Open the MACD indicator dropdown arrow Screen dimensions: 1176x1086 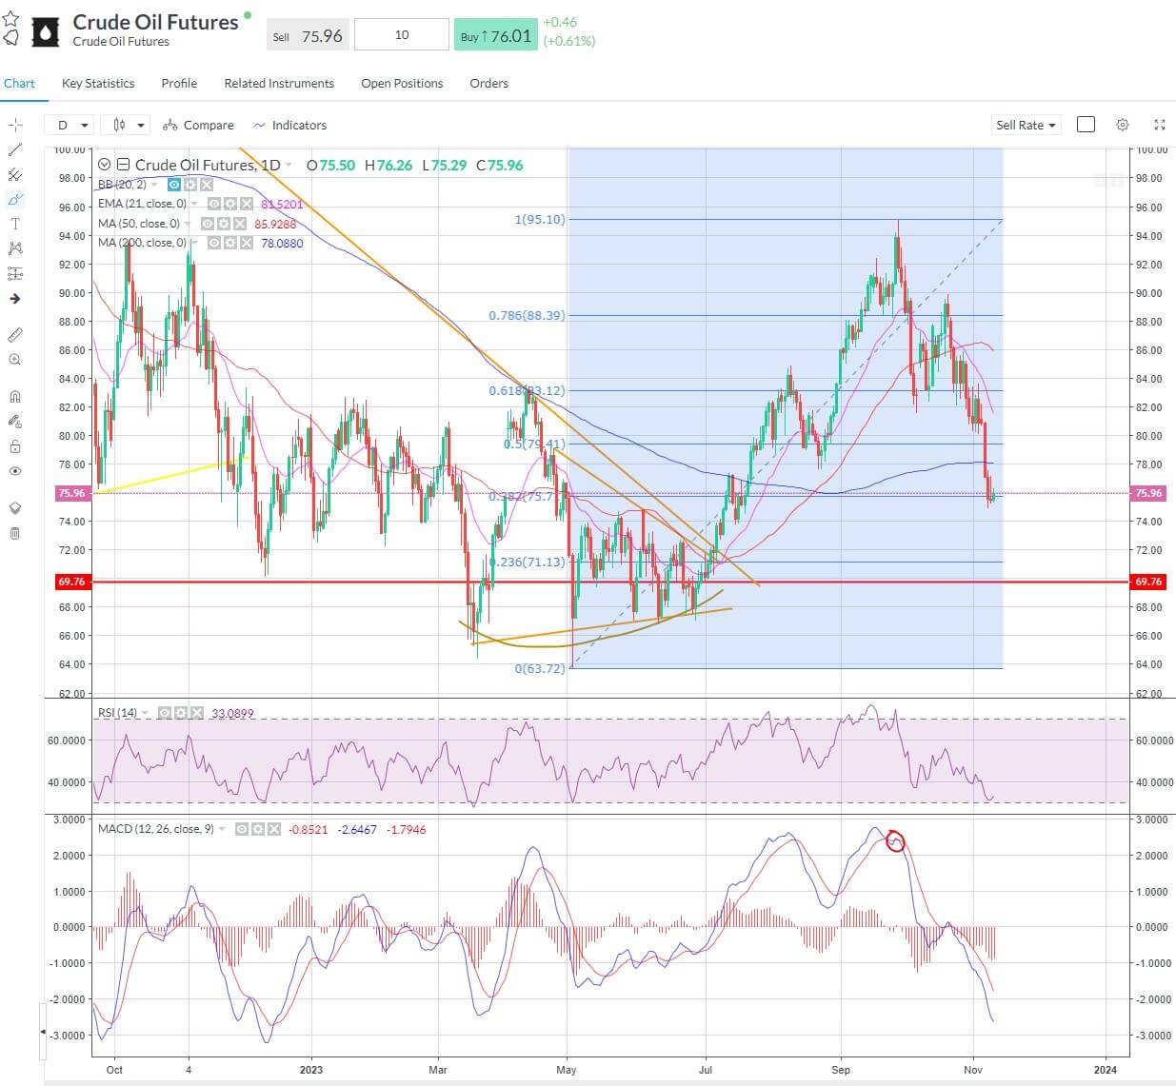point(222,829)
